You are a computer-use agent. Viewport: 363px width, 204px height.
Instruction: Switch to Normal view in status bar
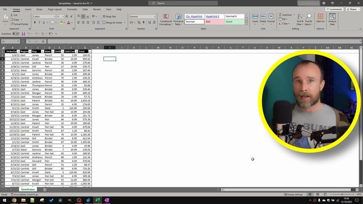(x=310, y=194)
